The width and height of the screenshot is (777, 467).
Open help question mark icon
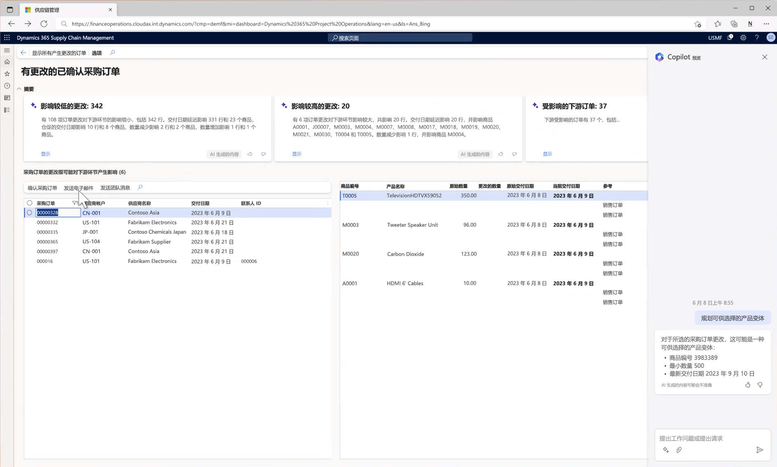coord(757,37)
